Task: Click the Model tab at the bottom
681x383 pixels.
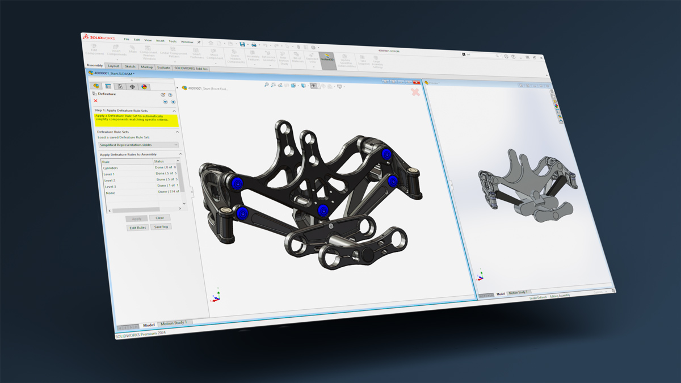Action: pyautogui.click(x=149, y=325)
